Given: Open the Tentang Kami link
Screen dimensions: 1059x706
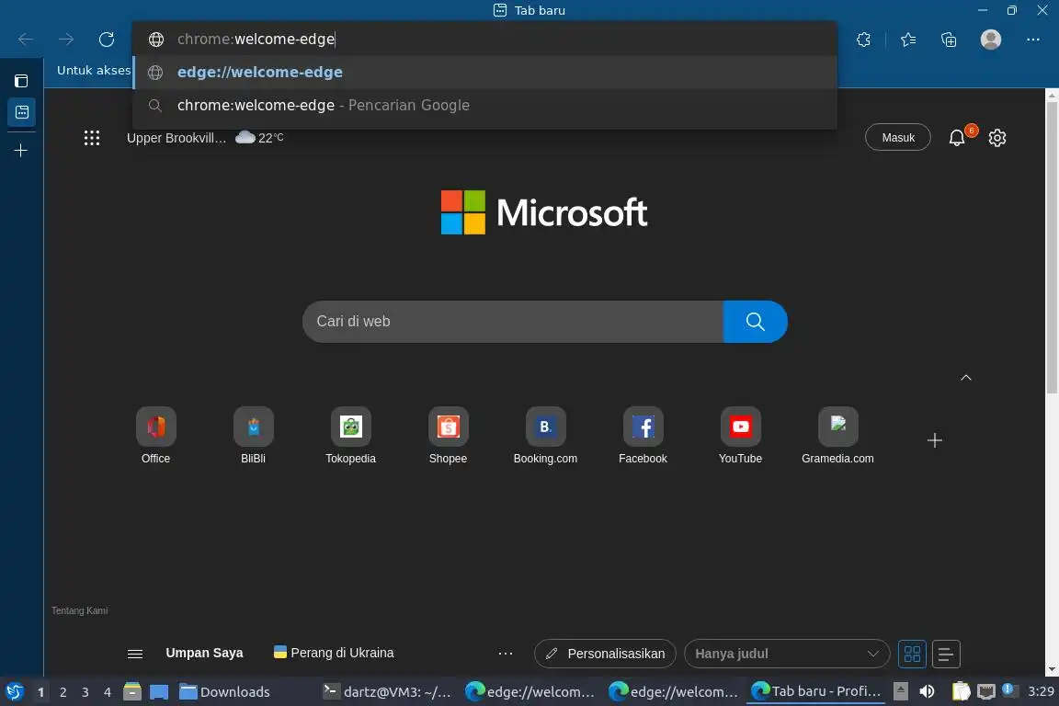Looking at the screenshot, I should (x=80, y=610).
